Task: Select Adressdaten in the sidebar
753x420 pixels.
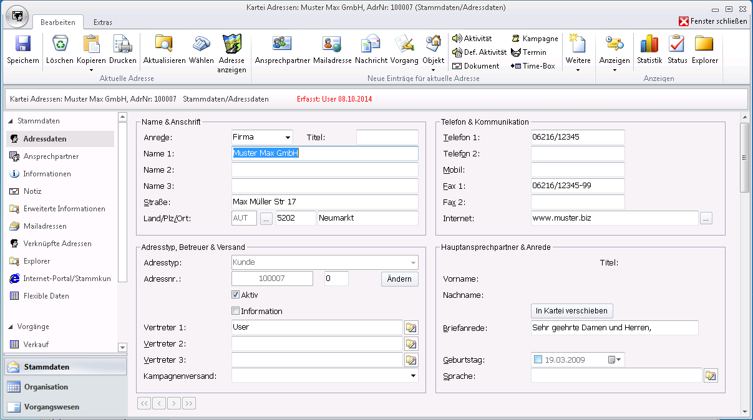Action: tap(60, 139)
